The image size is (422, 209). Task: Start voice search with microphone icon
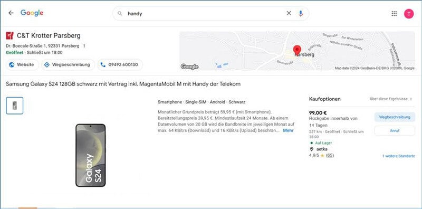(301, 14)
